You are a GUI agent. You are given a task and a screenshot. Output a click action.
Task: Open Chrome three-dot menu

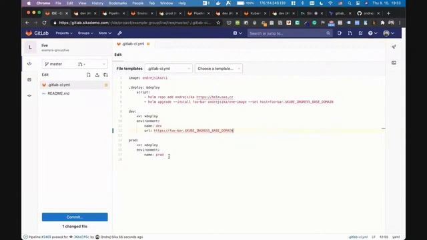(400, 23)
